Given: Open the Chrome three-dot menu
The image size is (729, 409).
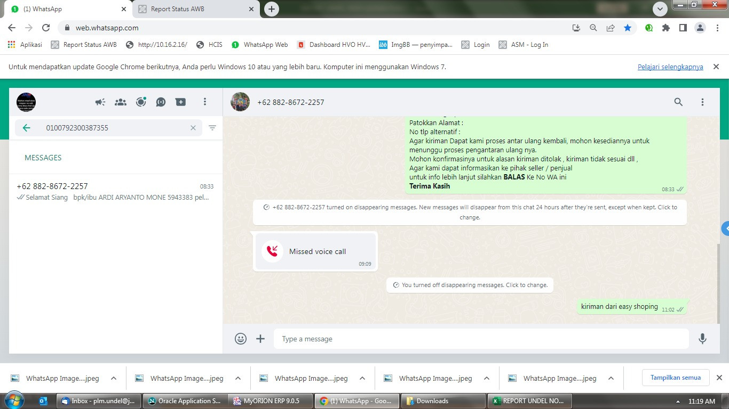Looking at the screenshot, I should pos(717,28).
